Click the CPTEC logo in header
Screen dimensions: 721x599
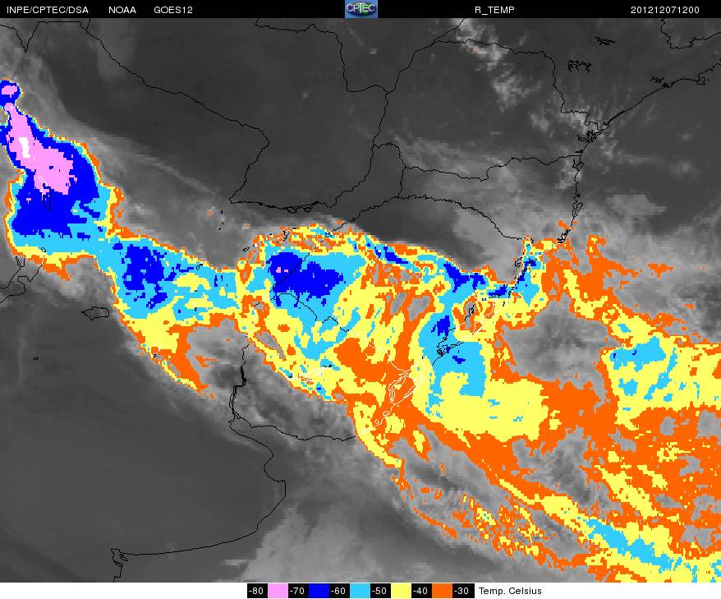pyautogui.click(x=361, y=9)
